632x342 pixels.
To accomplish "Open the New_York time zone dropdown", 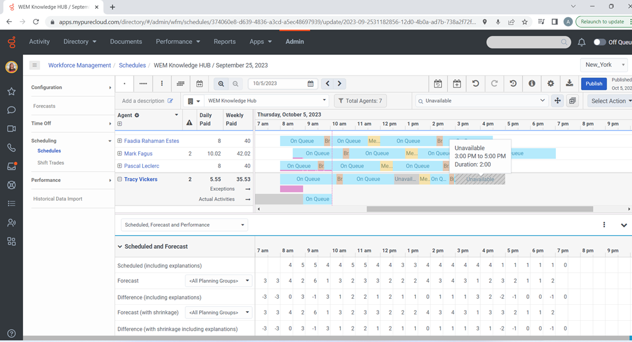I will [604, 65].
